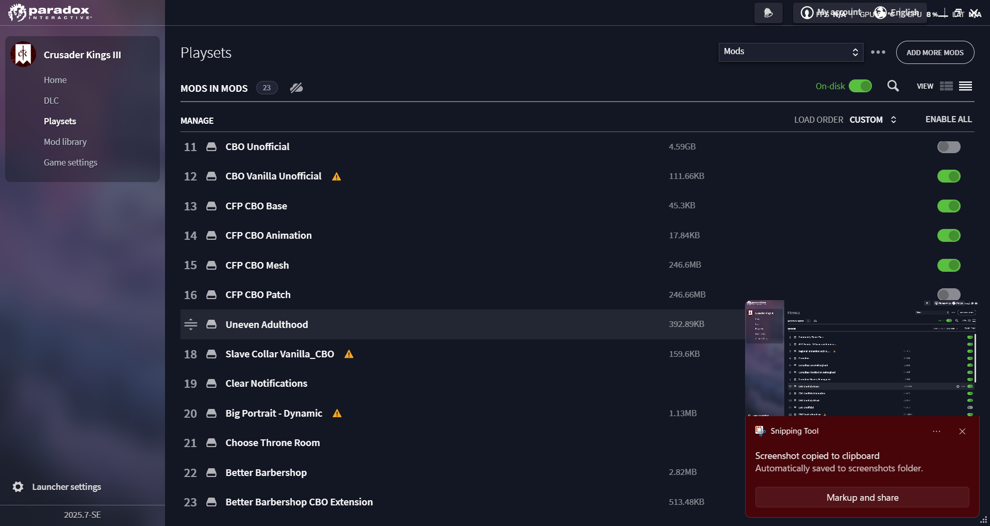The width and height of the screenshot is (990, 526).
Task: Disable the CFP CBO Base mod
Action: coord(949,206)
